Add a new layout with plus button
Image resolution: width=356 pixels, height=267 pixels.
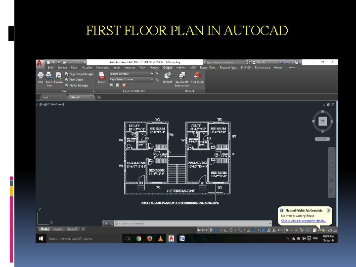point(83,229)
